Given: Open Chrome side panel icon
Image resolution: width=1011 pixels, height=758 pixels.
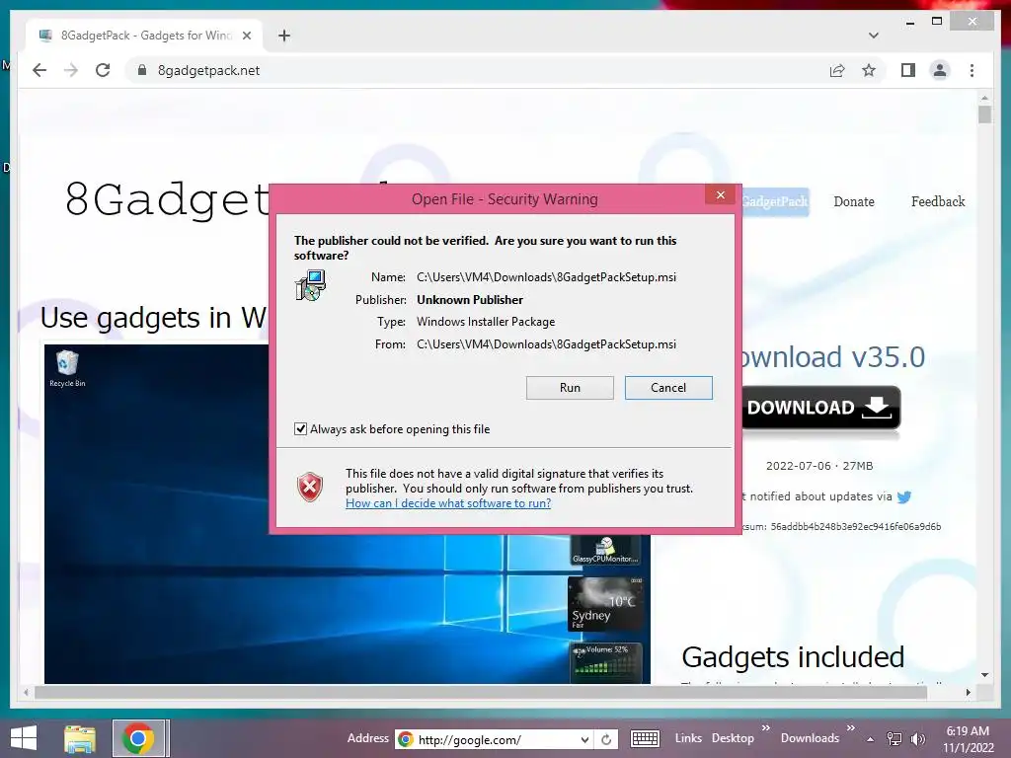Looking at the screenshot, I should [x=908, y=70].
